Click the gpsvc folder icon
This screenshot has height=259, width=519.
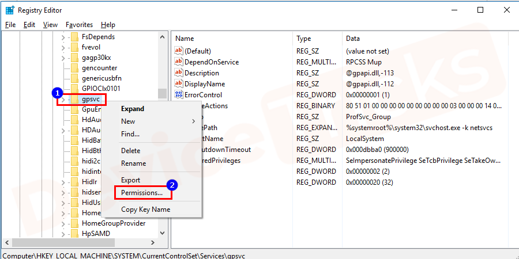(75, 99)
